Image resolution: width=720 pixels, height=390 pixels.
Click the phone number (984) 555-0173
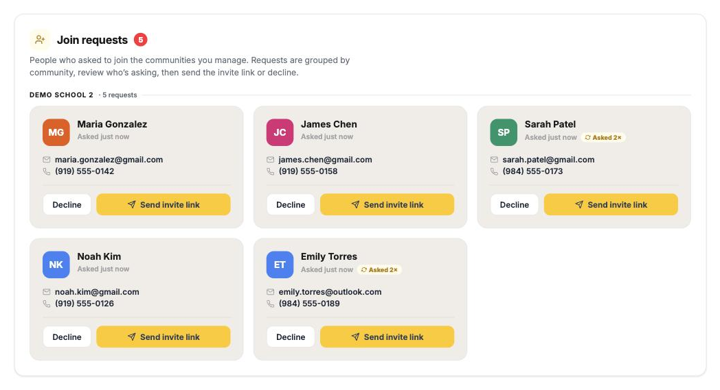pyautogui.click(x=532, y=171)
